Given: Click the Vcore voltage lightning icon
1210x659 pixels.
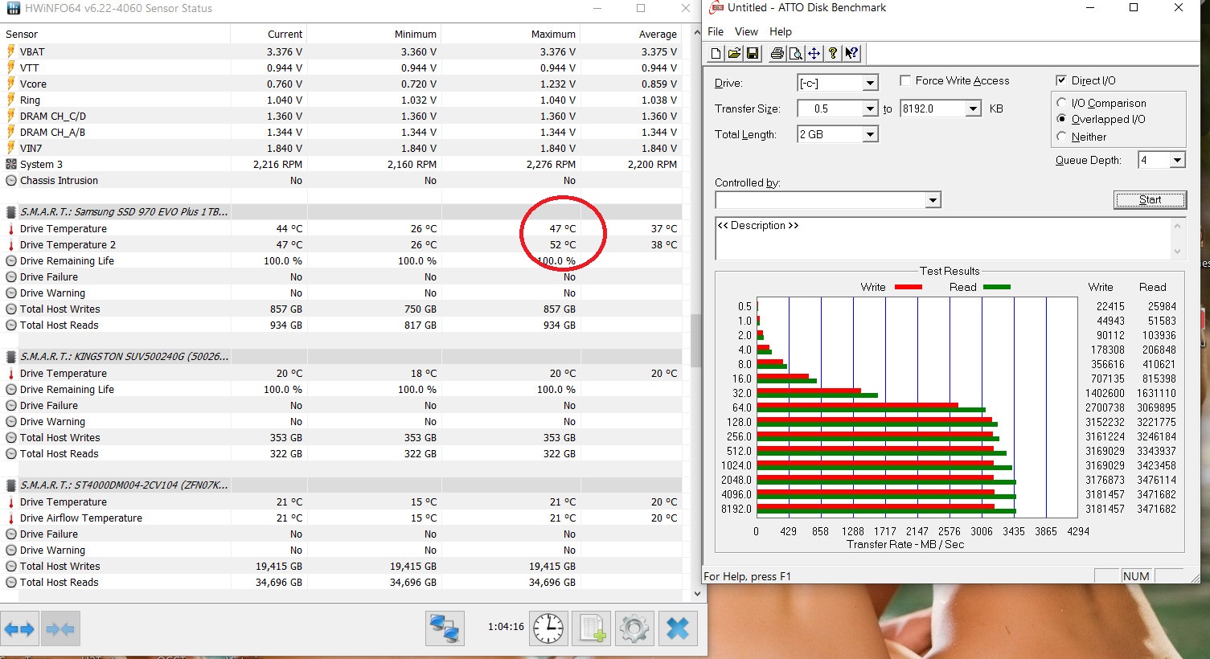Looking at the screenshot, I should pyautogui.click(x=10, y=84).
